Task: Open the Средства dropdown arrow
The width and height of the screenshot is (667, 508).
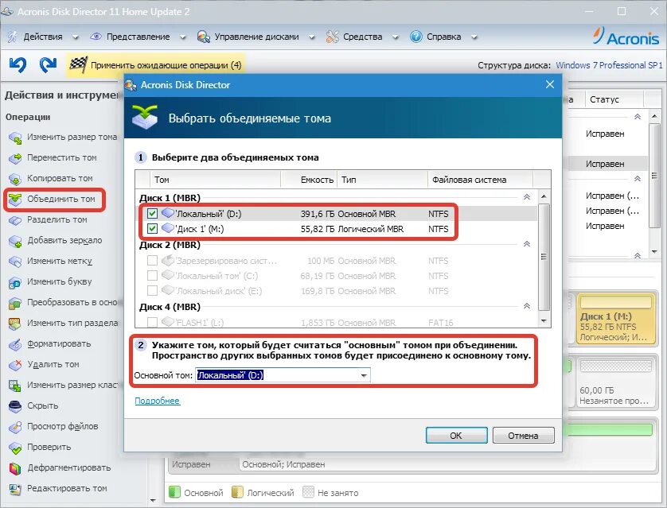Action: [395, 37]
